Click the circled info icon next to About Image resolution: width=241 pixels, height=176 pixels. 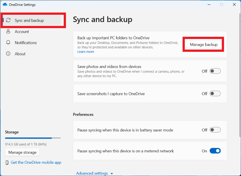[x=8, y=54]
